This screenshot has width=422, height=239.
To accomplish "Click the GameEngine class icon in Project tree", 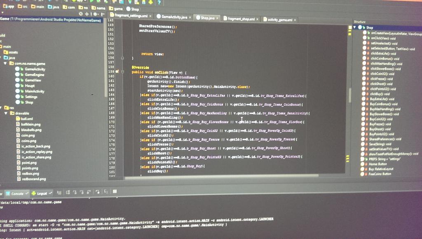I will pyautogui.click(x=18, y=75).
